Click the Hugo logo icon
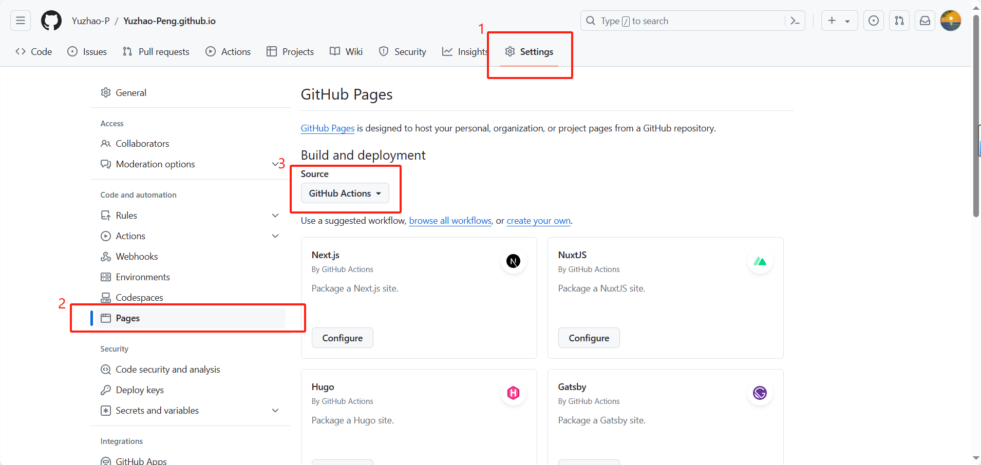 coord(513,393)
